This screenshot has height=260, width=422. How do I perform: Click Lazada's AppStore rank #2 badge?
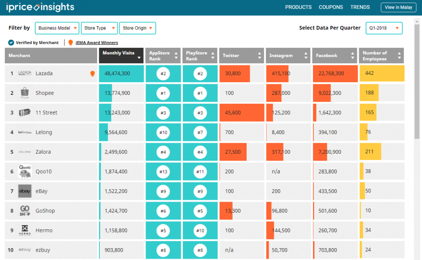pos(163,74)
